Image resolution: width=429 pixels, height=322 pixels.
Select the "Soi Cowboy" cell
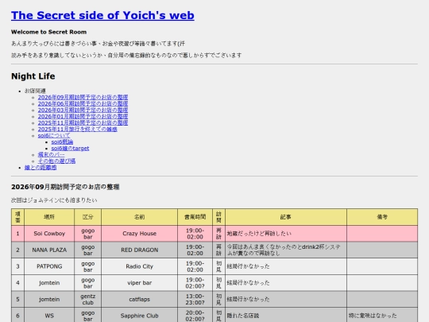[x=49, y=234]
